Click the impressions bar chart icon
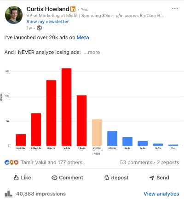Screen dimensions: 184x202 [x=8, y=194]
